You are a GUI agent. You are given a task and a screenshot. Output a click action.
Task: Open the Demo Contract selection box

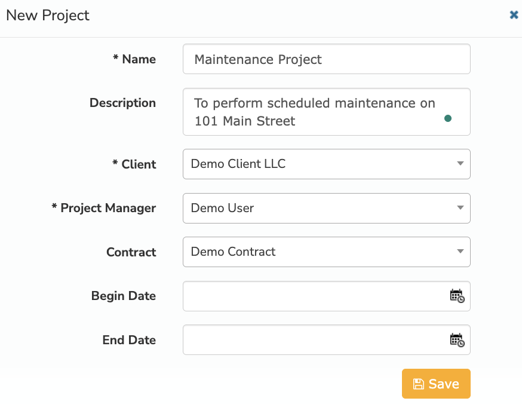326,252
